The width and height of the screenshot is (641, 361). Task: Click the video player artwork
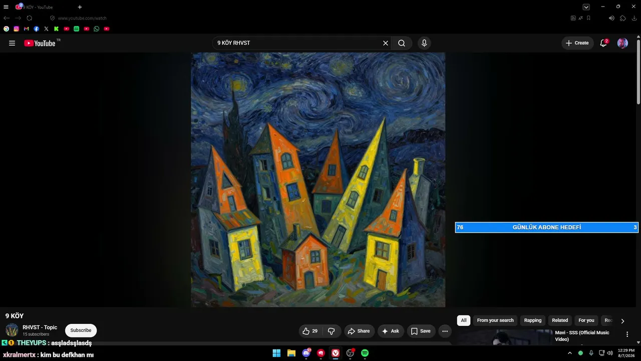[x=318, y=179]
